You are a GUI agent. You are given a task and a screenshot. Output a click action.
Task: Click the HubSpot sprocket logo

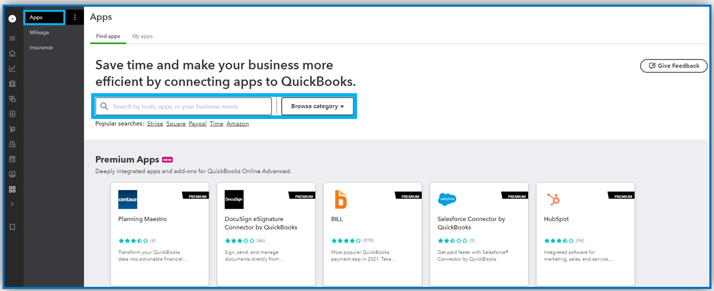pyautogui.click(x=554, y=199)
